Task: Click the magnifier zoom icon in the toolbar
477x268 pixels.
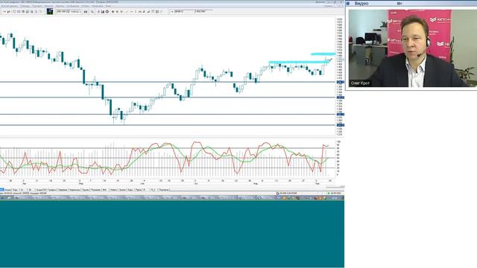Action: tap(92, 12)
